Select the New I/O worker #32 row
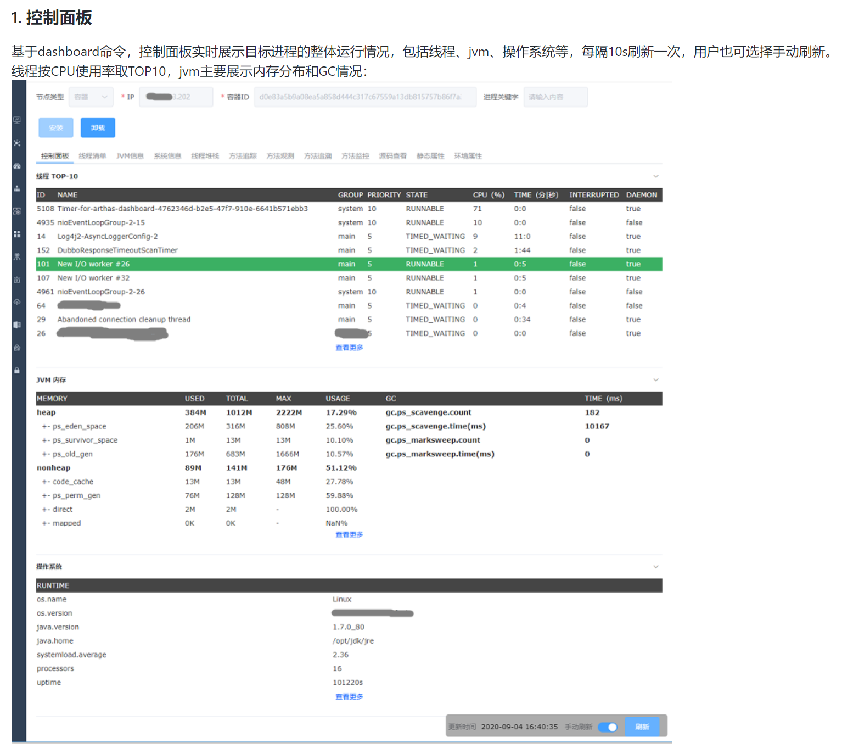This screenshot has height=754, width=842. (349, 278)
